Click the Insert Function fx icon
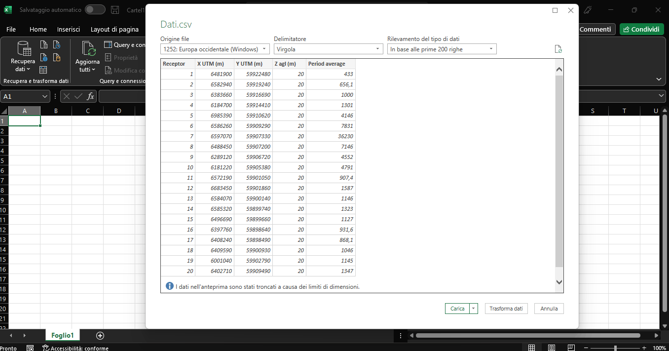The image size is (669, 351). pos(90,96)
